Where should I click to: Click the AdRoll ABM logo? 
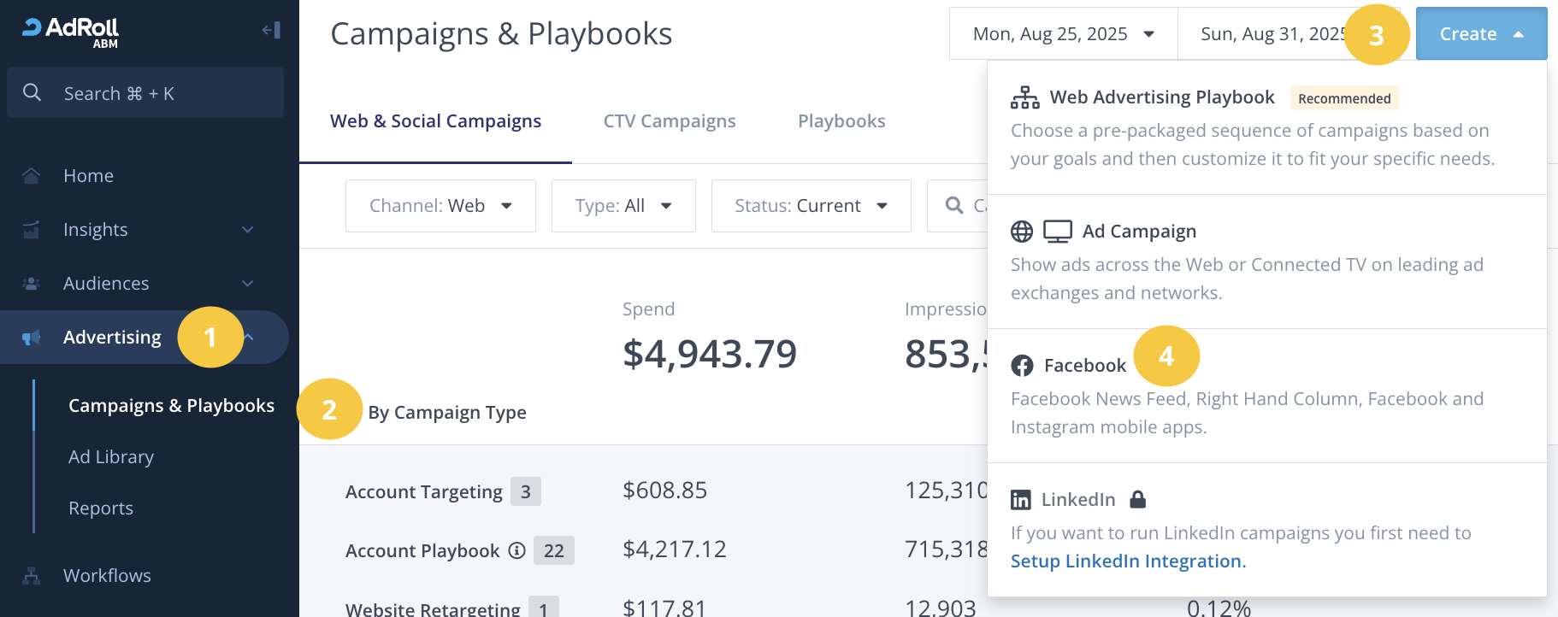pyautogui.click(x=71, y=32)
